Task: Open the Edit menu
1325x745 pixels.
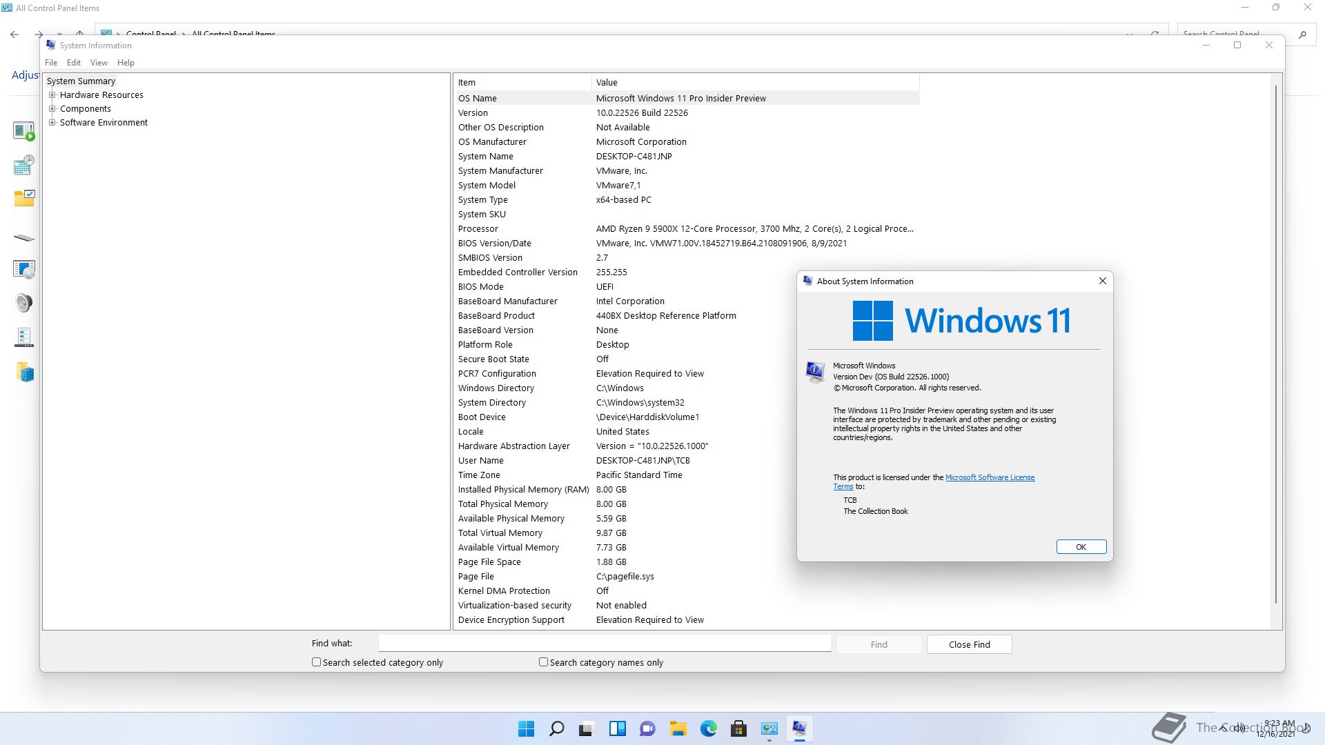Action: (x=74, y=62)
